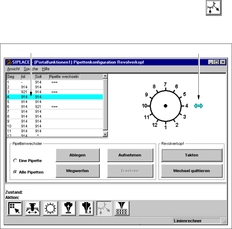232x229 pixels.
Task: Click the selection cursor toolbar icon
Action: pyautogui.click(x=15, y=208)
